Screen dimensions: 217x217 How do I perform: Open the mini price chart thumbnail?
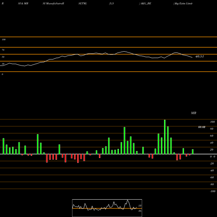tap(107, 208)
